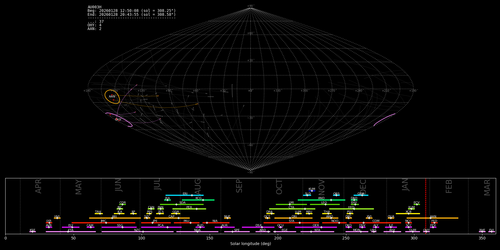
Task: Click the NOO shower label
Action: tap(335, 221)
